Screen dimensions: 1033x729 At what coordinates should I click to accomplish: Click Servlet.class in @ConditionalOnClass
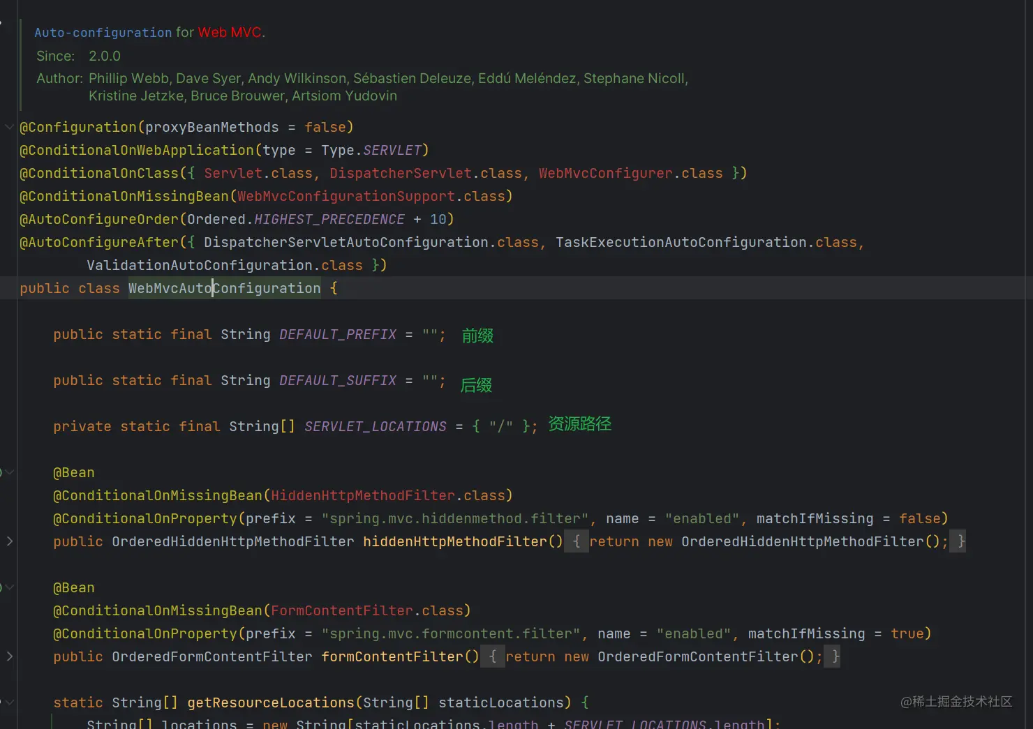(x=258, y=173)
